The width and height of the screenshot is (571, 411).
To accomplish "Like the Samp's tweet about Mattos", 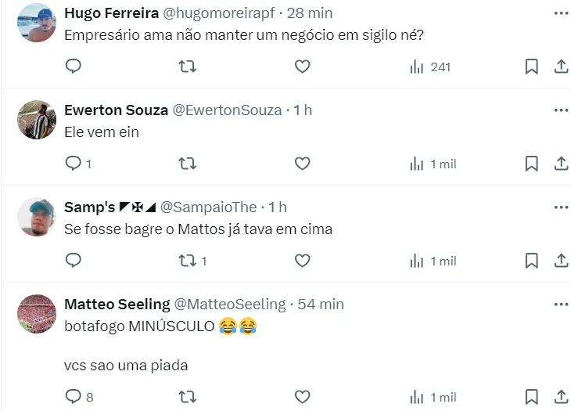I will pyautogui.click(x=303, y=261).
